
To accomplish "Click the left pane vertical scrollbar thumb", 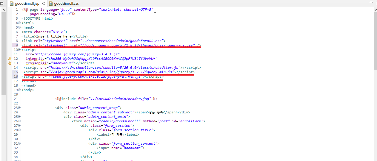I will (4, 54).
